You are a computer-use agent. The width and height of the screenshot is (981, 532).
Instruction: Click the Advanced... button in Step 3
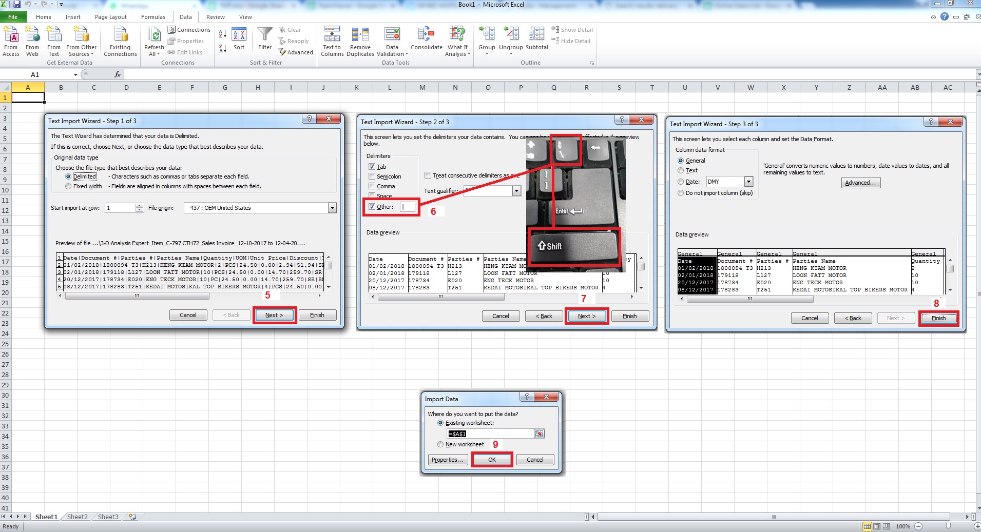[860, 183]
